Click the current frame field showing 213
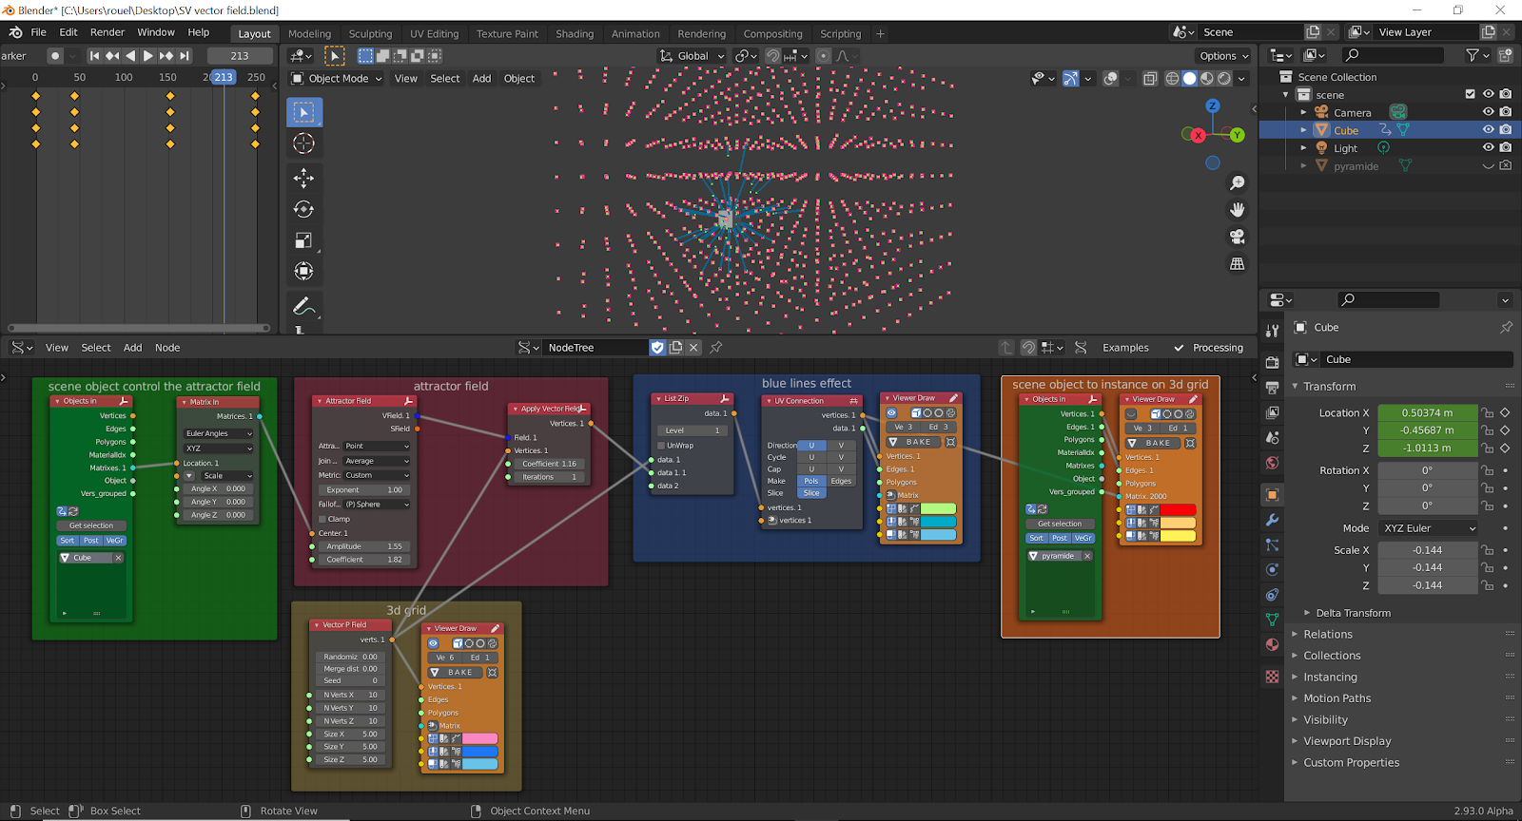This screenshot has width=1522, height=821. [x=240, y=56]
